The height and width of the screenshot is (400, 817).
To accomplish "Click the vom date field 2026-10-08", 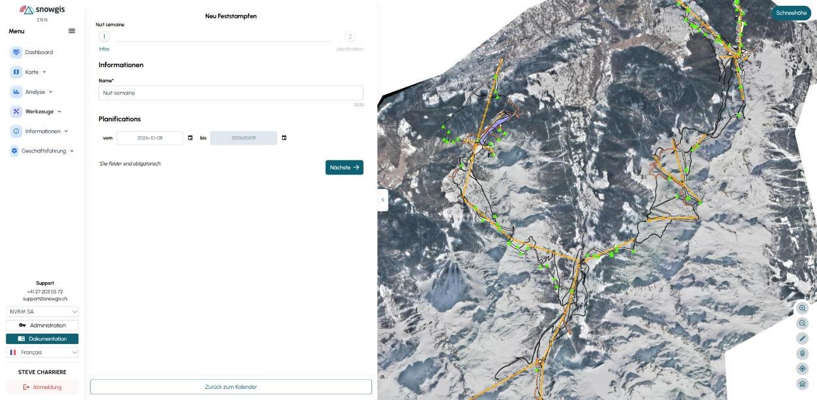I will coord(150,138).
